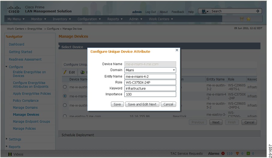This screenshot has height=158, width=272.
Task: Open the My Menu dropdown menu
Action: [x=16, y=19]
